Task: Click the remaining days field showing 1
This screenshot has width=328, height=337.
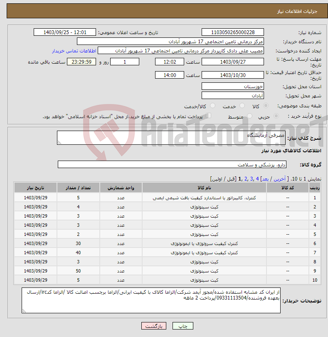Action: click(x=125, y=62)
